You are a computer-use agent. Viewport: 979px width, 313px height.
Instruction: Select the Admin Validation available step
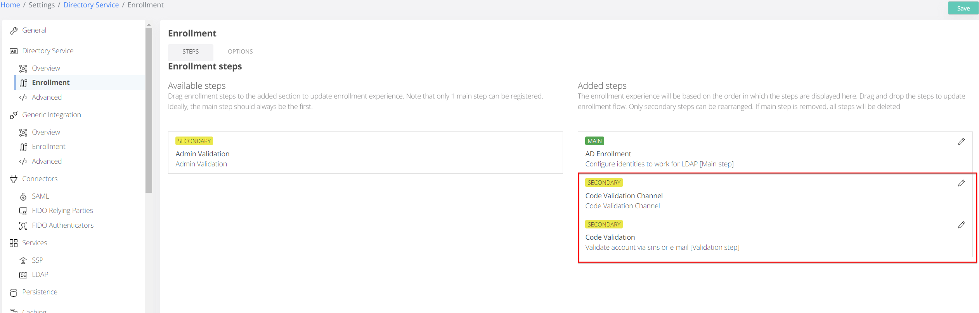(x=365, y=153)
